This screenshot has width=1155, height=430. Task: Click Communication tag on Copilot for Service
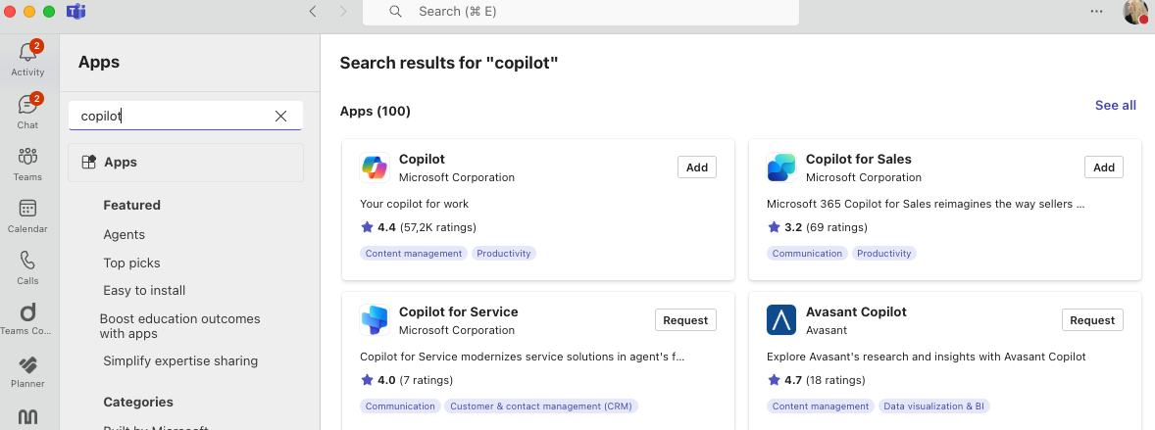coord(401,406)
